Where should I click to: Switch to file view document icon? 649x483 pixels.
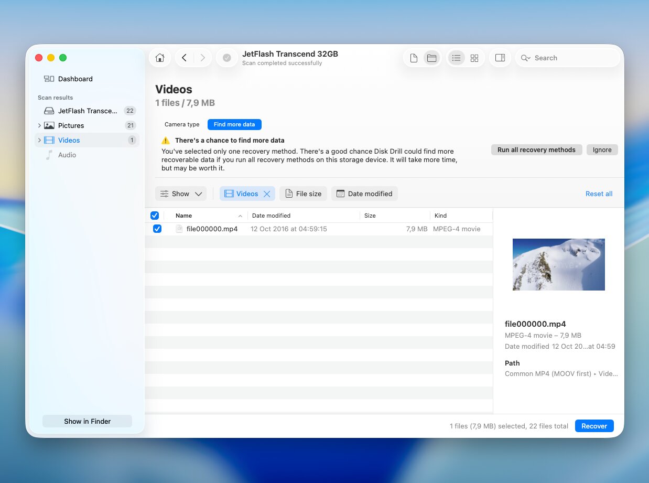tap(414, 58)
